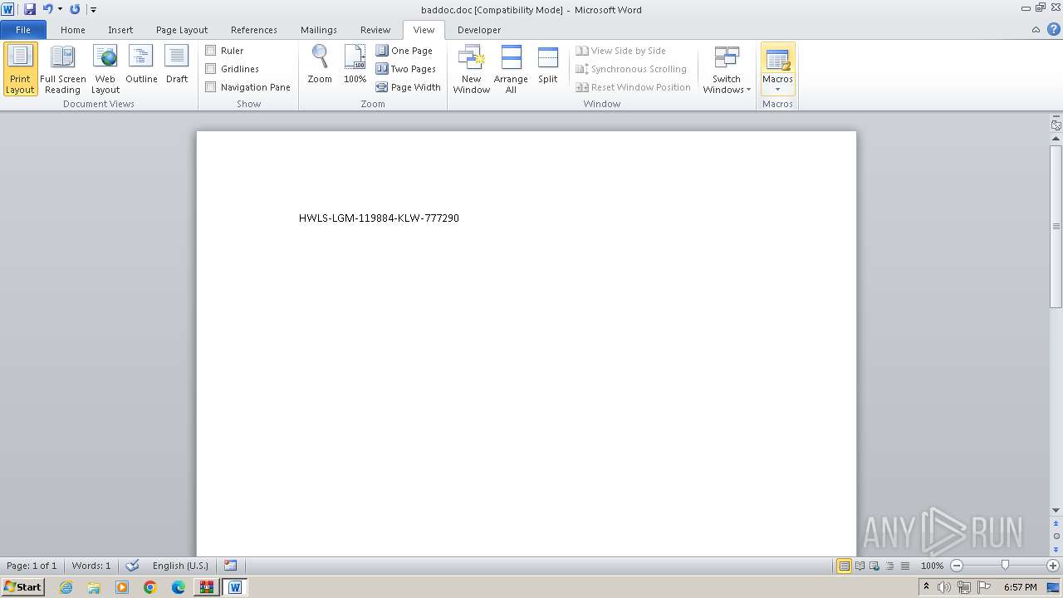The width and height of the screenshot is (1063, 598).
Task: Click the Repeat/Redo icon
Action: pyautogui.click(x=75, y=9)
